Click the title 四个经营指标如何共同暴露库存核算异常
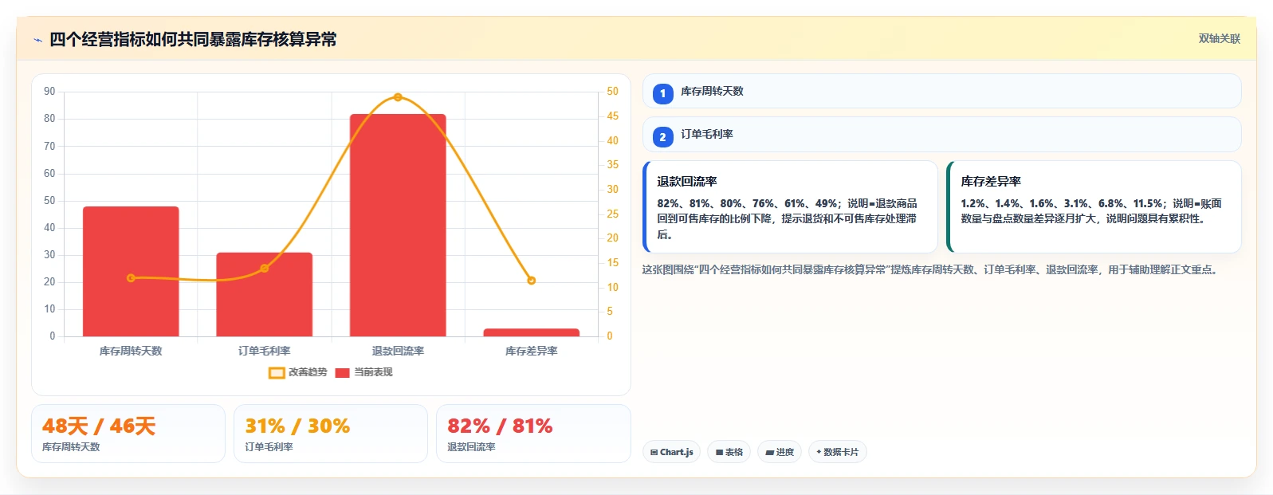 (193, 39)
